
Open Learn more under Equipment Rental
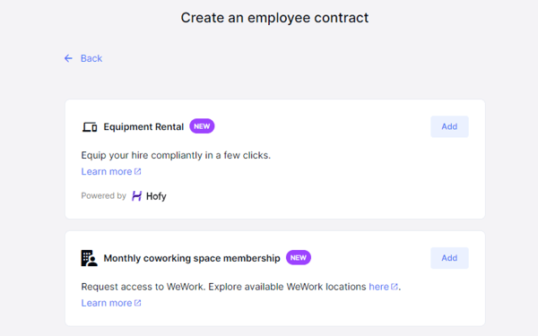[107, 171]
